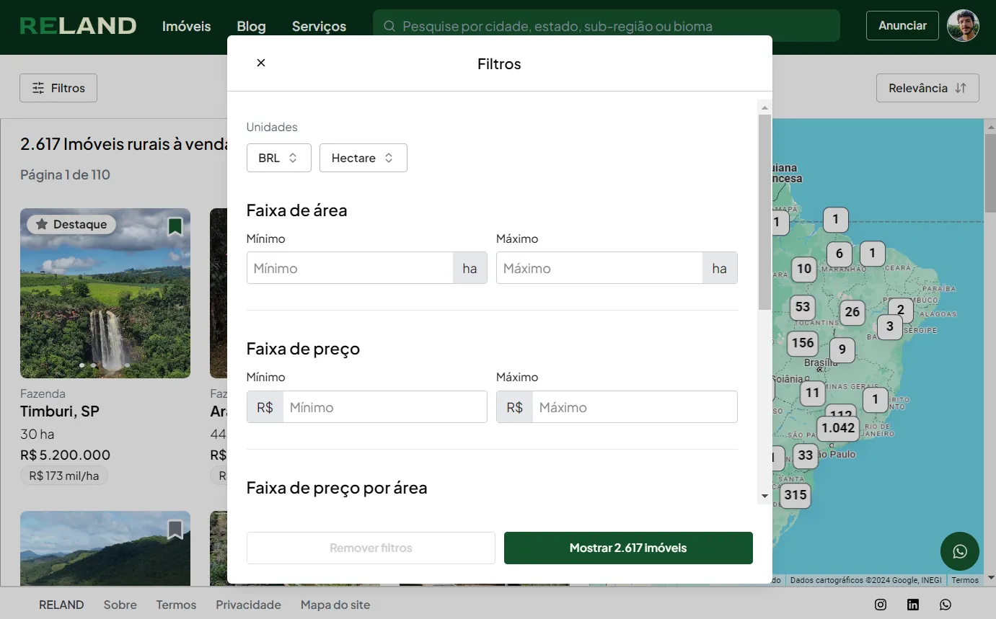Click the Anunciar button
Viewport: 996px width, 619px height.
pyautogui.click(x=902, y=26)
